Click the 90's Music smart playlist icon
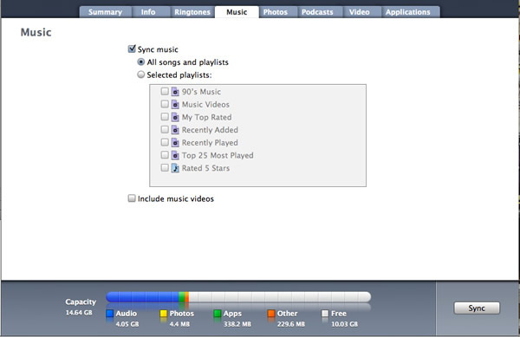 175,92
